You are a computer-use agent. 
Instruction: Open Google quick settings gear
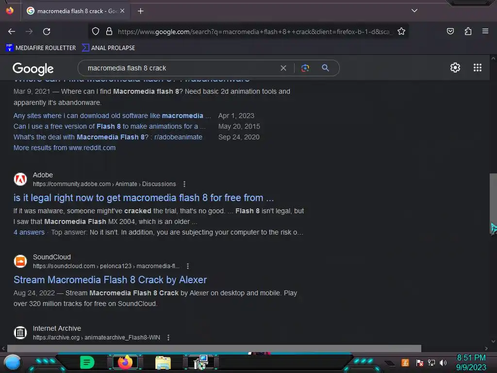coord(455,68)
